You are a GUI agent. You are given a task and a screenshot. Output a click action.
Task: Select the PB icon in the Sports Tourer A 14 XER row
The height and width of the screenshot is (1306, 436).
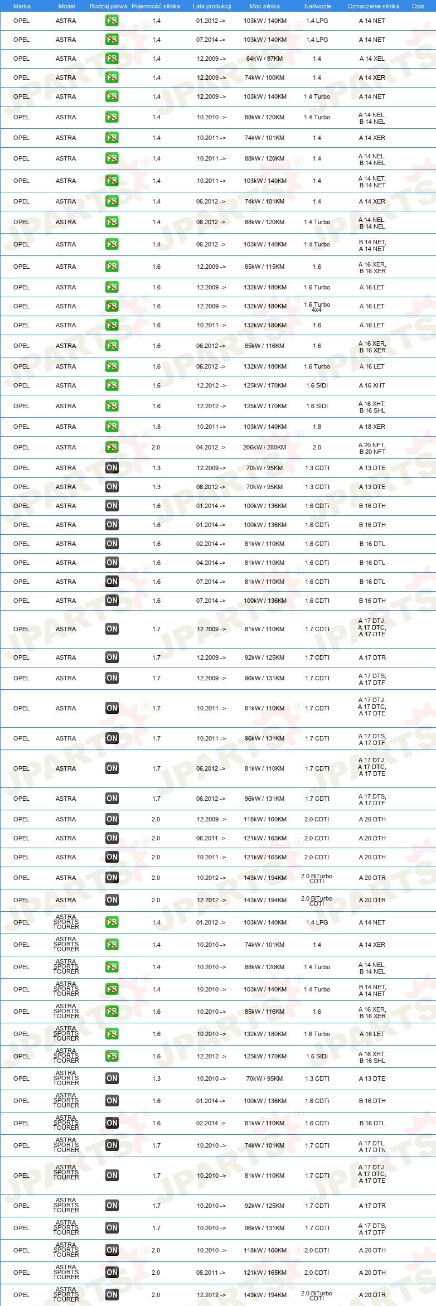(x=112, y=945)
